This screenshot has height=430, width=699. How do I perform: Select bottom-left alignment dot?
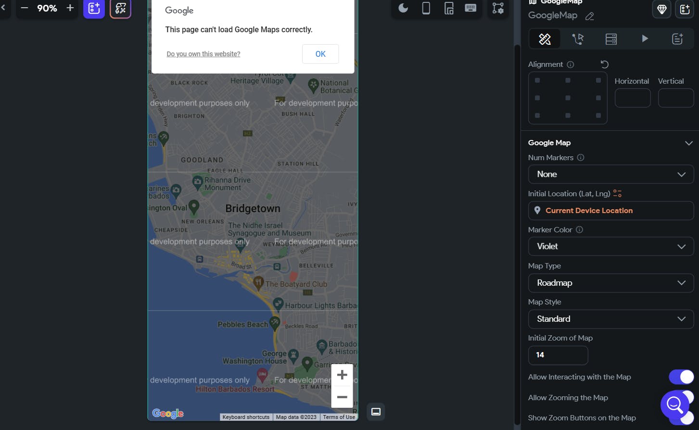click(x=537, y=115)
